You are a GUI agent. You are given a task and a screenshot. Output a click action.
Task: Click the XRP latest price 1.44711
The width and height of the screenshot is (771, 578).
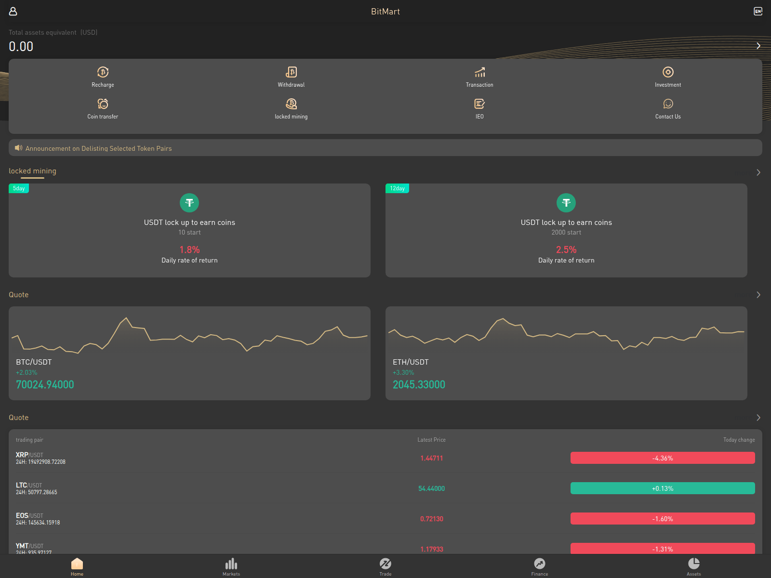432,458
